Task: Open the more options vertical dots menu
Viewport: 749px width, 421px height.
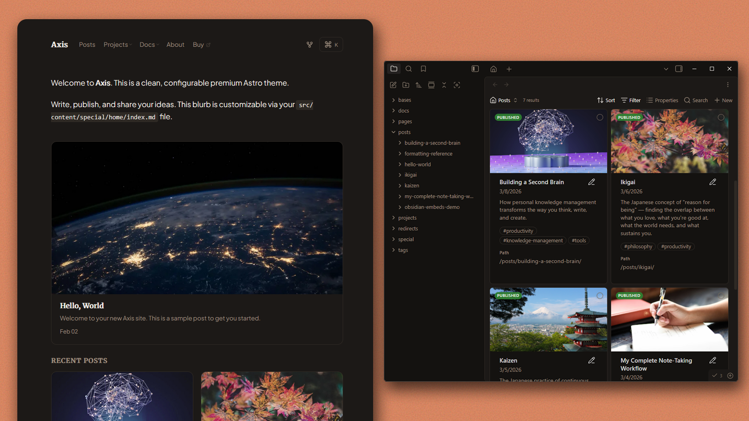Action: (728, 85)
